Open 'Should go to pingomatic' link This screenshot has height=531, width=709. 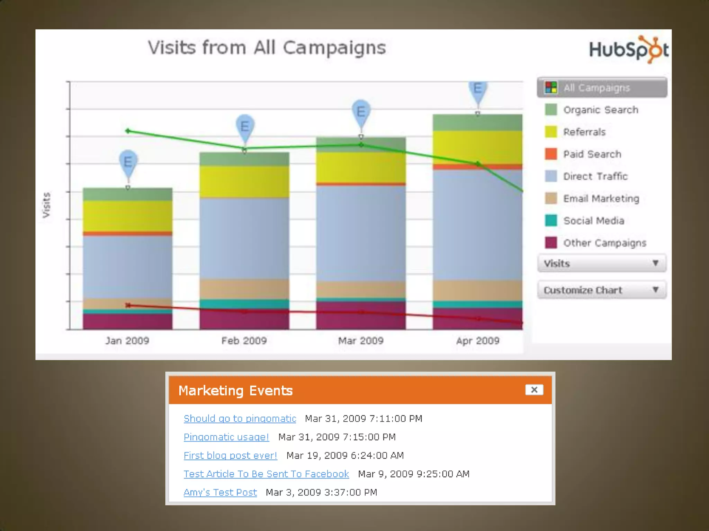pyautogui.click(x=240, y=419)
